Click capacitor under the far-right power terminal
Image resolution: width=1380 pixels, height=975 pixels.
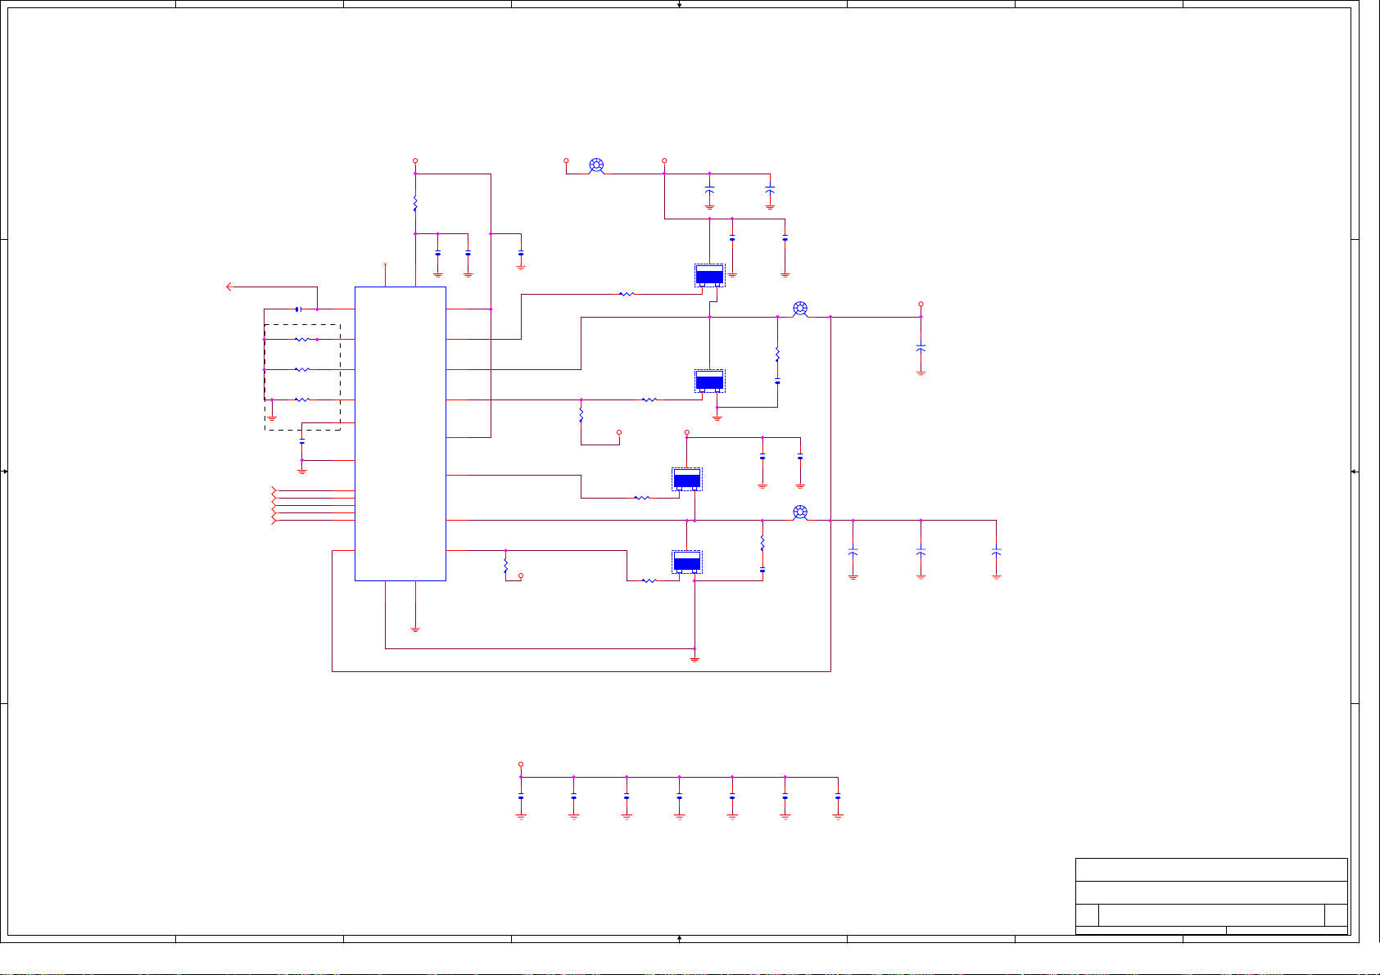pos(921,348)
